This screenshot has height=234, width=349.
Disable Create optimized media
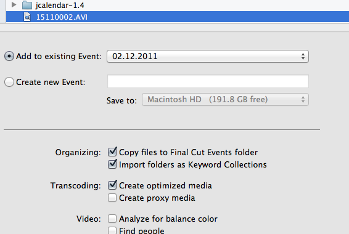click(112, 185)
